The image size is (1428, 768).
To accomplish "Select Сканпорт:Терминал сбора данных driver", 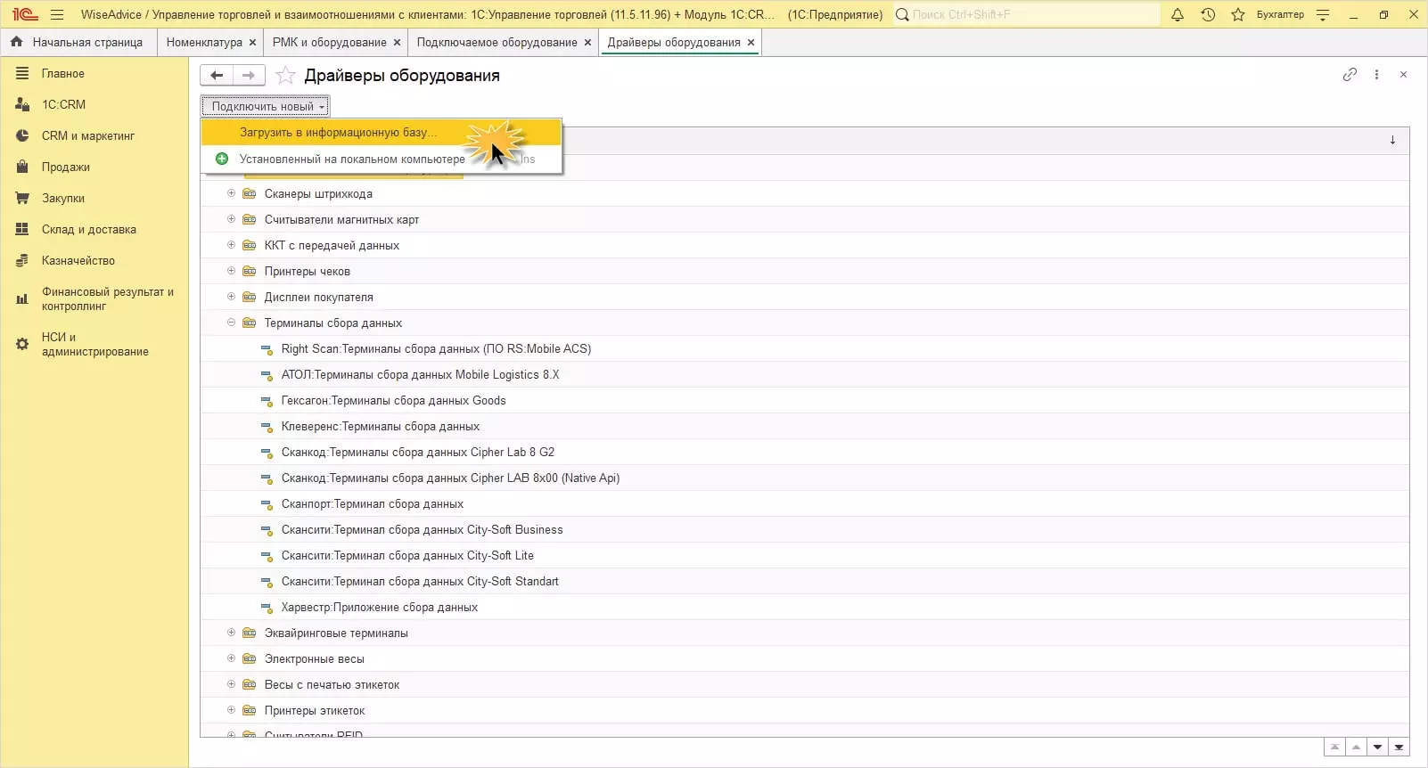I will [x=804, y=503].
